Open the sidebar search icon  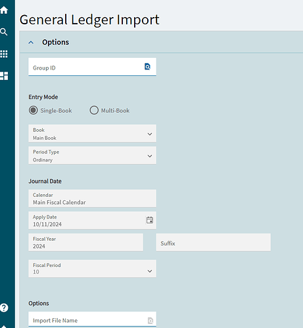(x=4, y=32)
